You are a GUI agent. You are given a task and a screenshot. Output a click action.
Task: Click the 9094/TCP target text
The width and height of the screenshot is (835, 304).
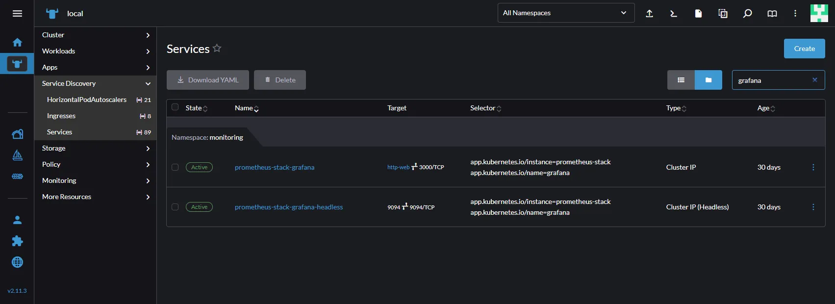(422, 207)
